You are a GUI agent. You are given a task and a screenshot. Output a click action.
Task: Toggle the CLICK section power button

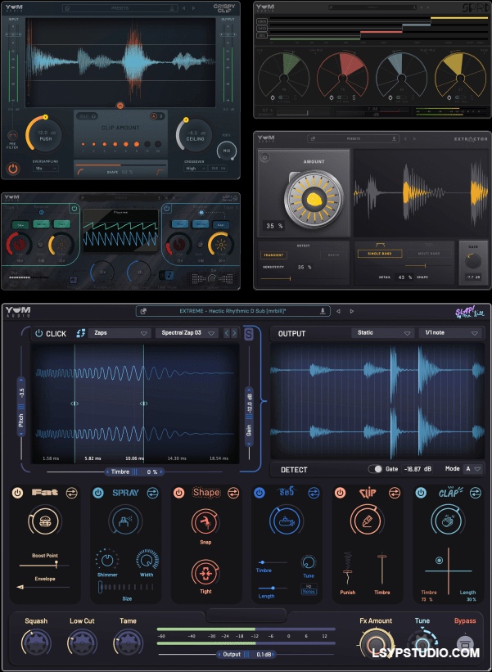coord(39,333)
